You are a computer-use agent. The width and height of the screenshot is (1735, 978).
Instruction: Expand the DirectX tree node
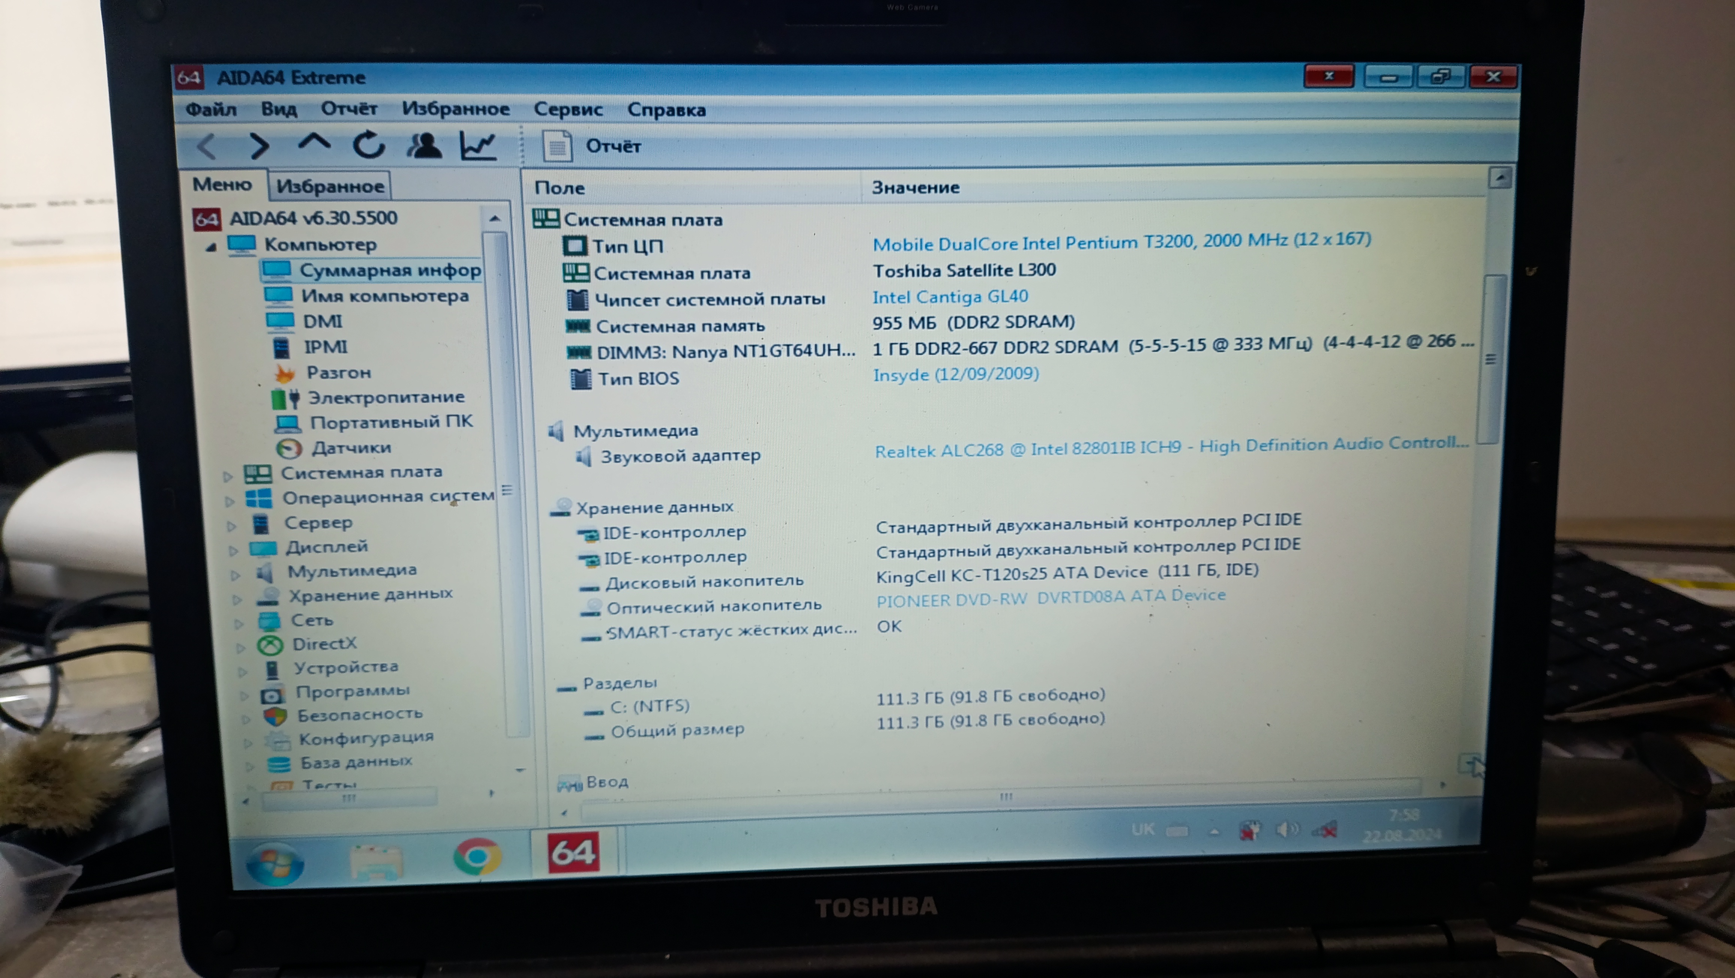[x=241, y=648]
